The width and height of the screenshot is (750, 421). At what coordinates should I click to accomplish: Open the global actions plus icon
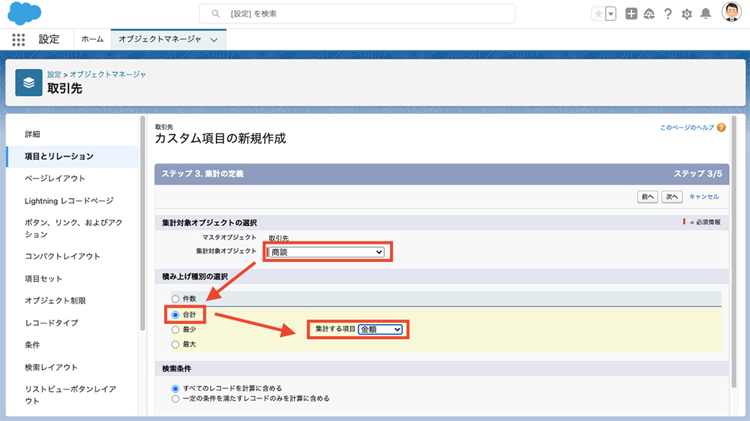coord(631,14)
